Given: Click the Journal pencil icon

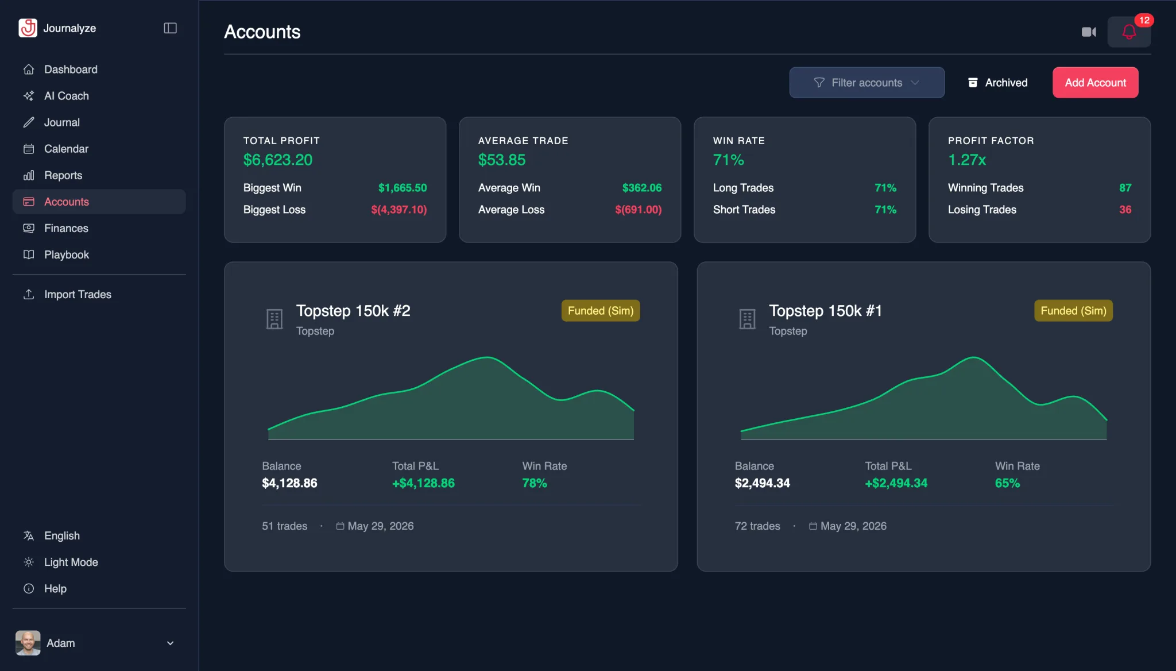Looking at the screenshot, I should tap(29, 122).
